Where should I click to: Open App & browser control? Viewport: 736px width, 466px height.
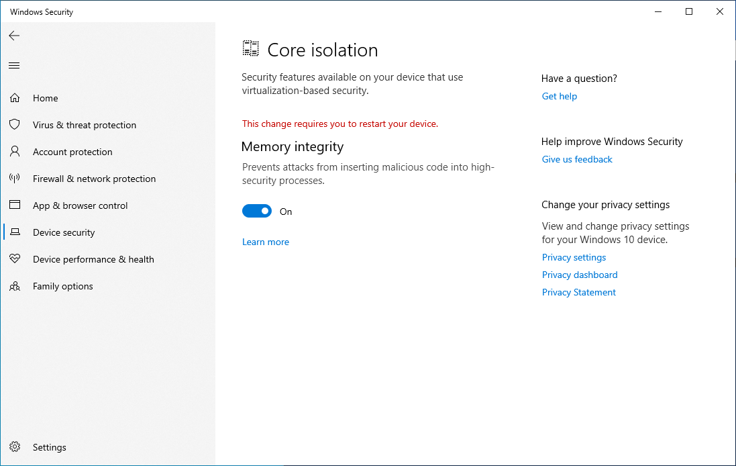[x=81, y=205]
